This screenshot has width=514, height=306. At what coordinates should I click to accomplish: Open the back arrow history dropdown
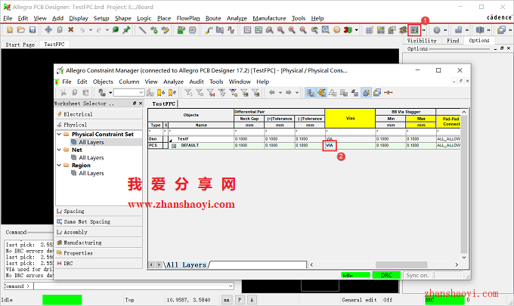tap(280, 93)
